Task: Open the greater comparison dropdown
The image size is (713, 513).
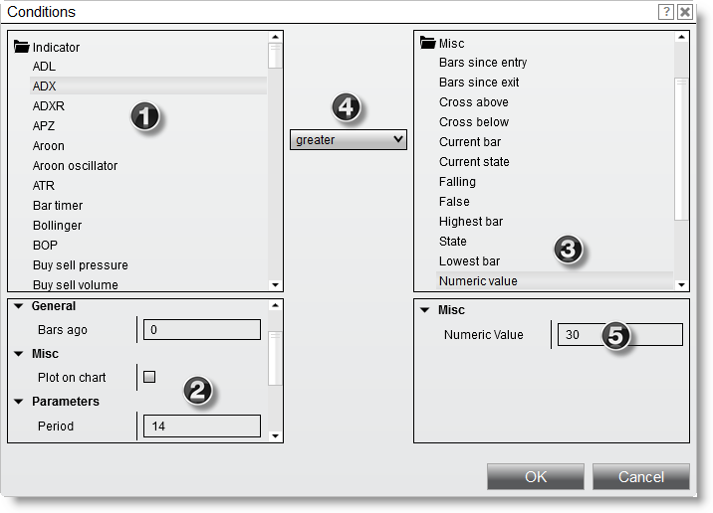Action: point(349,140)
